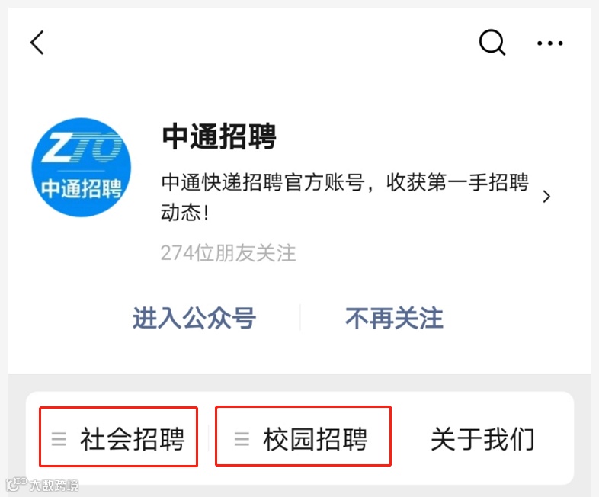Tap the ZTO letters in the avatar logo

(82, 147)
